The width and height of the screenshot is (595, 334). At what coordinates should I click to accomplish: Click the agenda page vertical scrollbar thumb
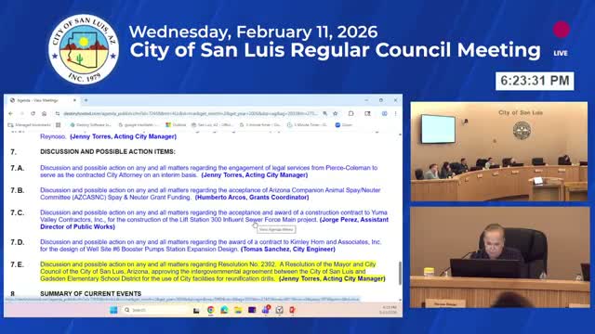[400, 273]
